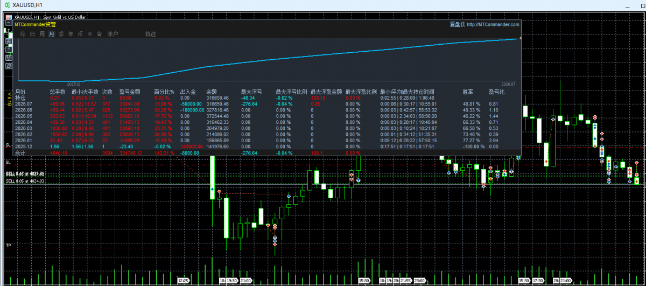
Task: Open the 轨迹 track tab
Action: click(151, 34)
